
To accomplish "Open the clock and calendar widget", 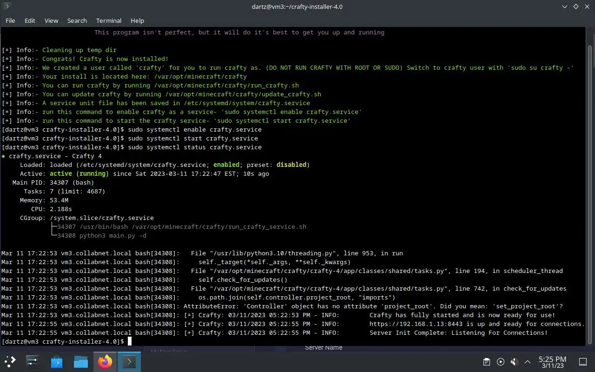I will tap(552, 362).
